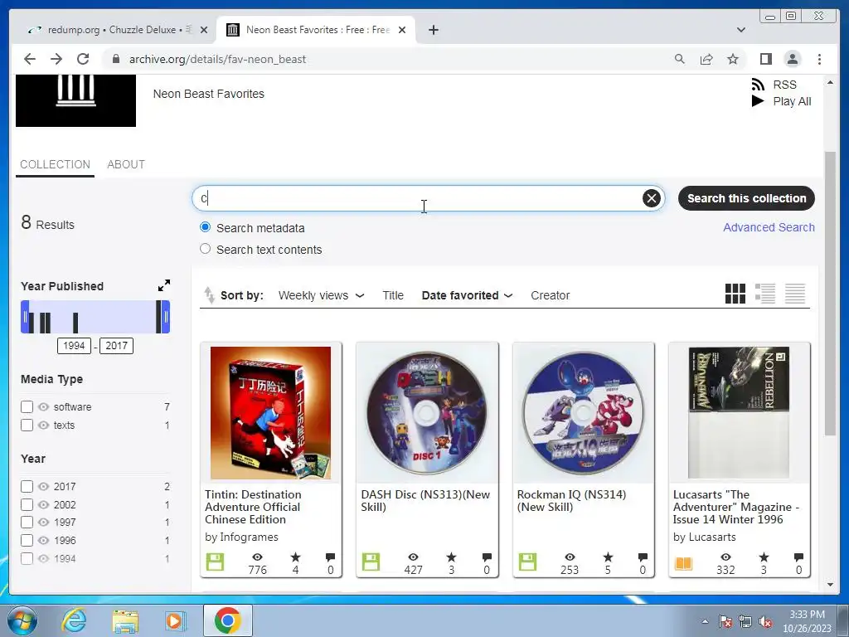Image resolution: width=849 pixels, height=637 pixels.
Task: Check the 2017 year checkbox
Action: 27,486
